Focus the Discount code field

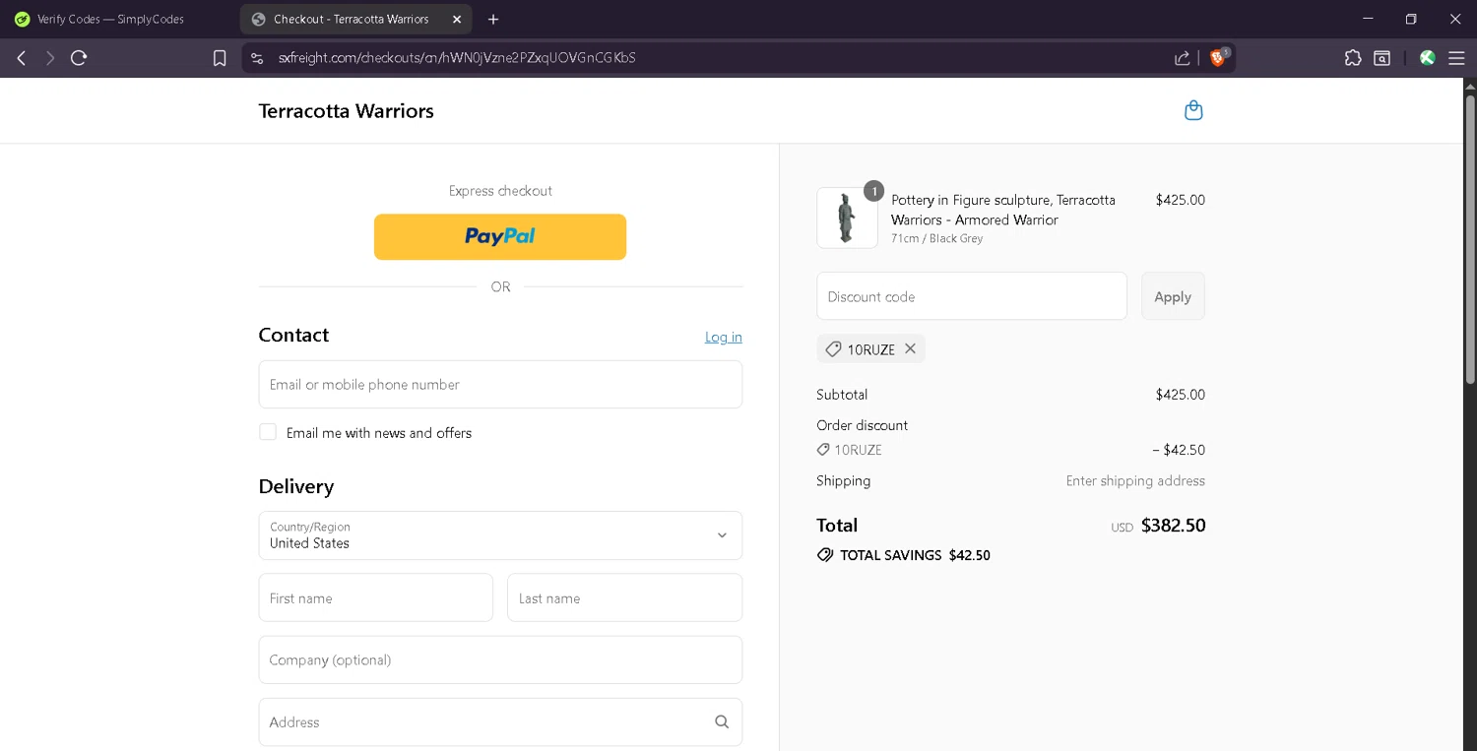(972, 296)
